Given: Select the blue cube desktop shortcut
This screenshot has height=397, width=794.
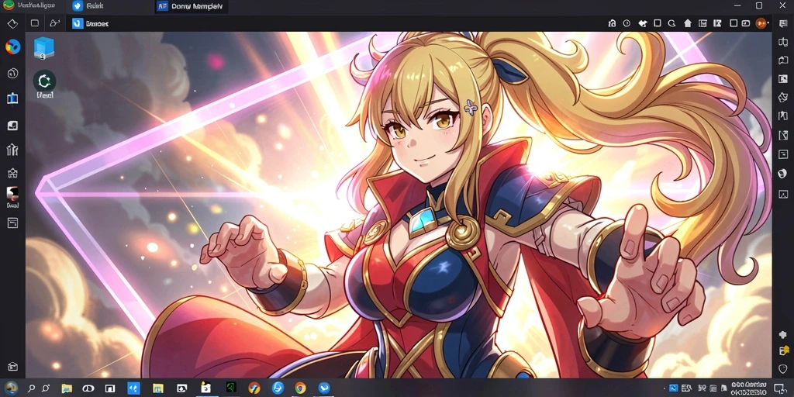Looking at the screenshot, I should 44,48.
